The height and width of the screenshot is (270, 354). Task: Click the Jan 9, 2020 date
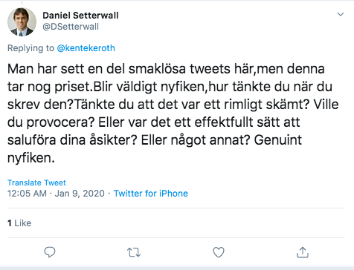pos(80,194)
